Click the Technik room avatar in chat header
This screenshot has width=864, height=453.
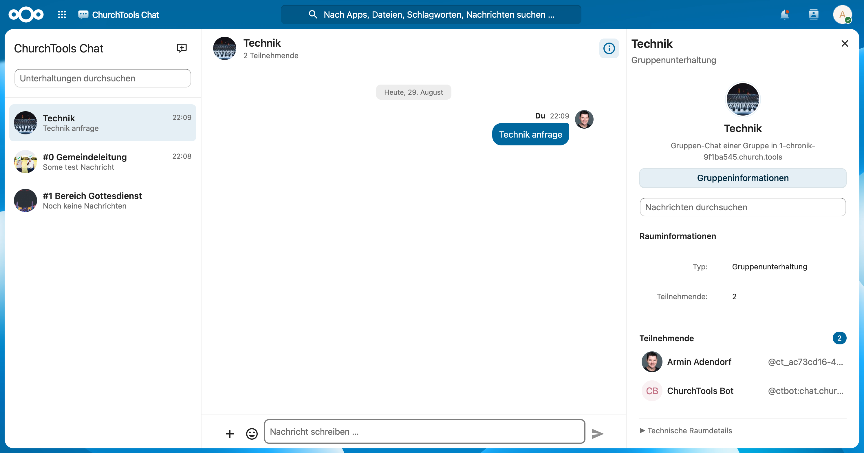[x=224, y=48]
